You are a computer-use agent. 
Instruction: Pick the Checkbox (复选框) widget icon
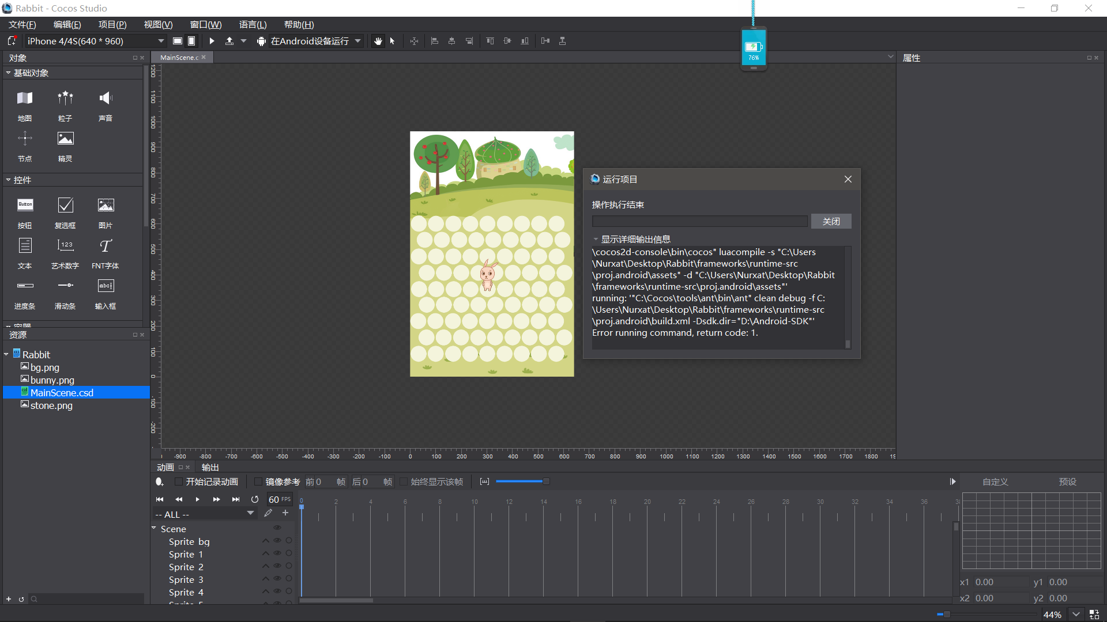(65, 206)
